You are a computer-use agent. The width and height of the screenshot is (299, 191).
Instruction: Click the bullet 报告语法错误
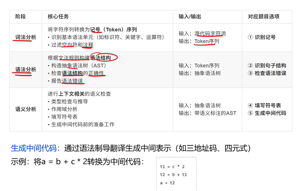(65, 81)
